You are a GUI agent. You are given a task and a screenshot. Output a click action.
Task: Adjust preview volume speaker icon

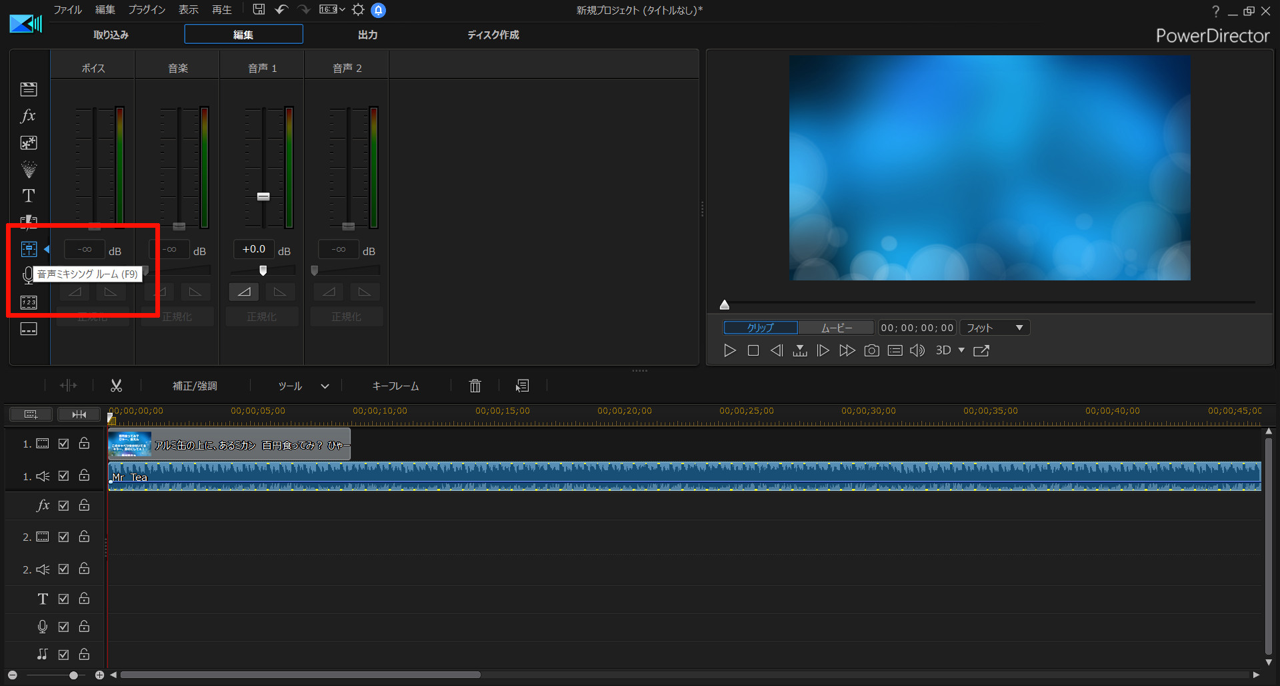pyautogui.click(x=917, y=350)
